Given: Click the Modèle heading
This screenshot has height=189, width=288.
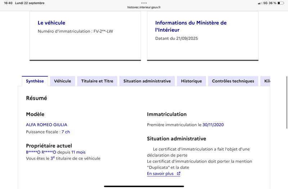Looking at the screenshot, I should [35, 114].
